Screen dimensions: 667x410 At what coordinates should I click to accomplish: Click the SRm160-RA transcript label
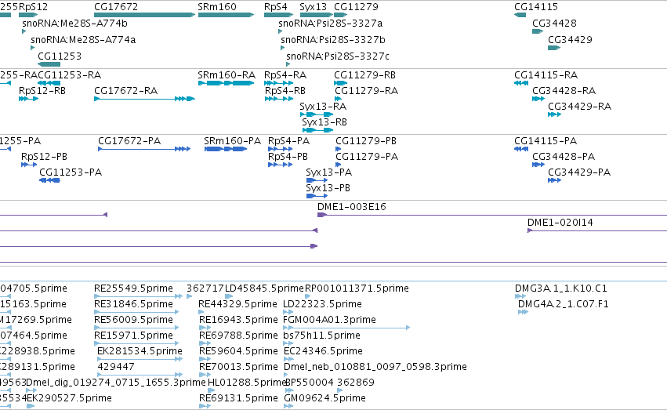(227, 74)
